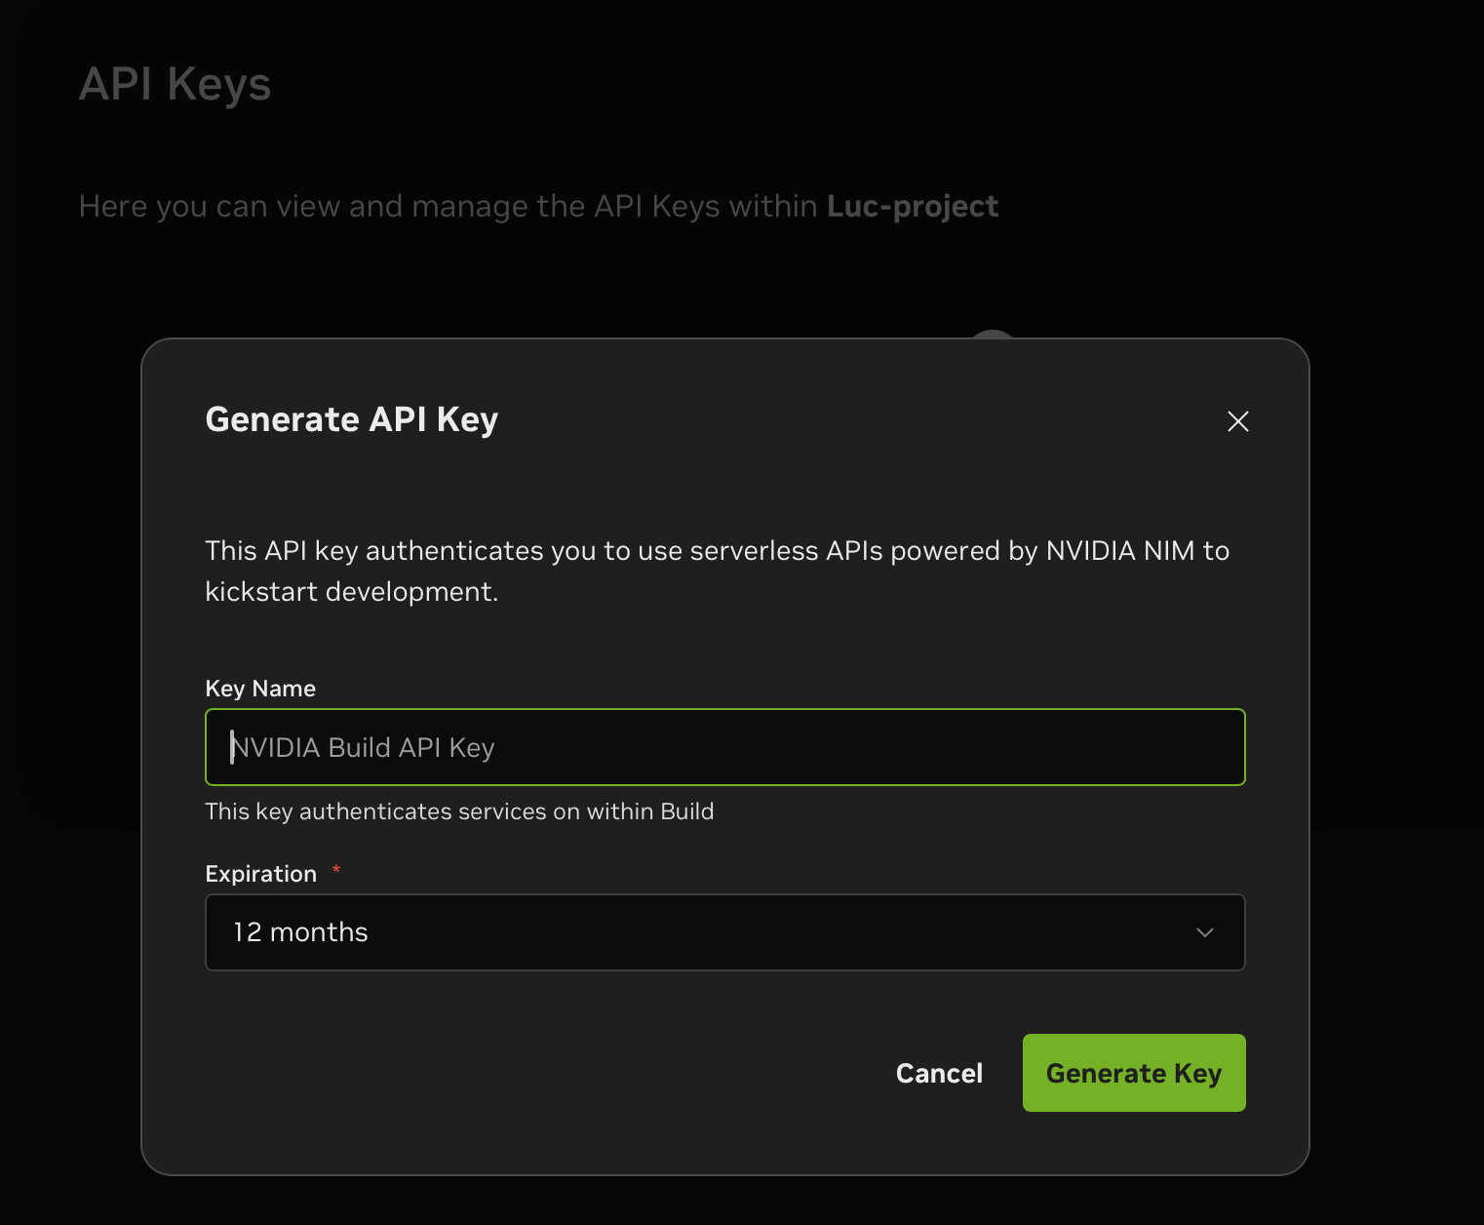Click the "Expiration" field label
Viewport: 1484px width, 1225px height.
[x=260, y=874]
